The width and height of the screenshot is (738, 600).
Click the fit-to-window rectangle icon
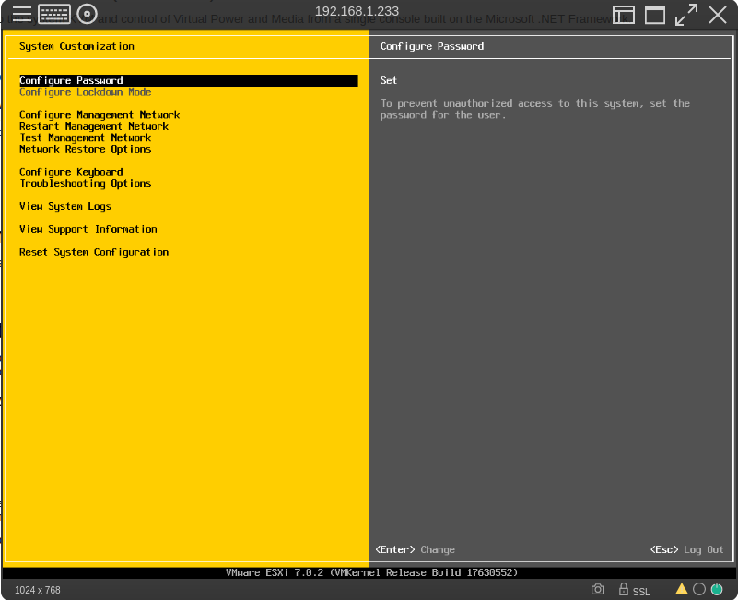pos(655,15)
